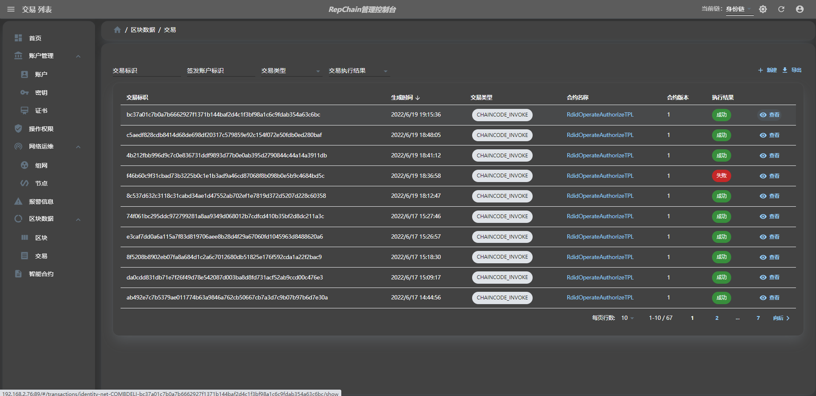Click 首页 dashboard icon in sidebar
The width and height of the screenshot is (816, 396).
point(18,38)
